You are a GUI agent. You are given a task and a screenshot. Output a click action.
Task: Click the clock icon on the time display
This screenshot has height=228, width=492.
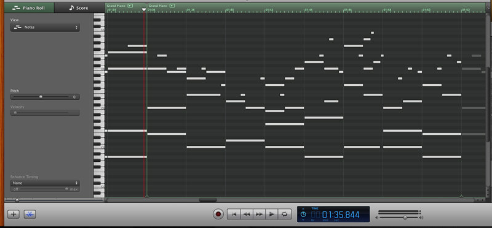(303, 215)
